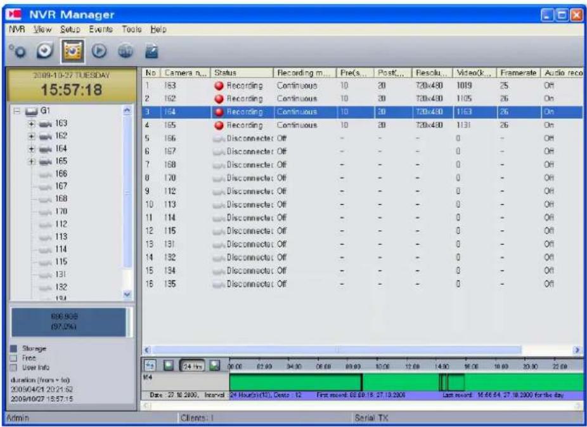Click the table's horizontal scroll left arrow
This screenshot has height=427, width=587.
coord(148,350)
